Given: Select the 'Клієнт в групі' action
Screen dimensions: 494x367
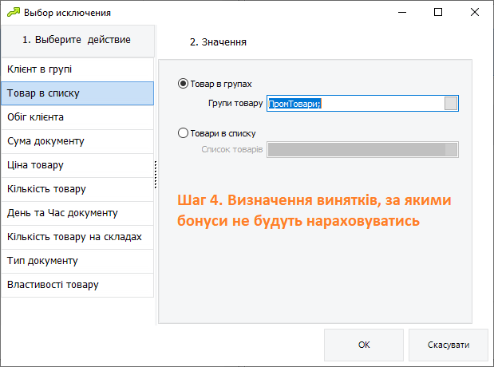Looking at the screenshot, I should click(x=77, y=69).
